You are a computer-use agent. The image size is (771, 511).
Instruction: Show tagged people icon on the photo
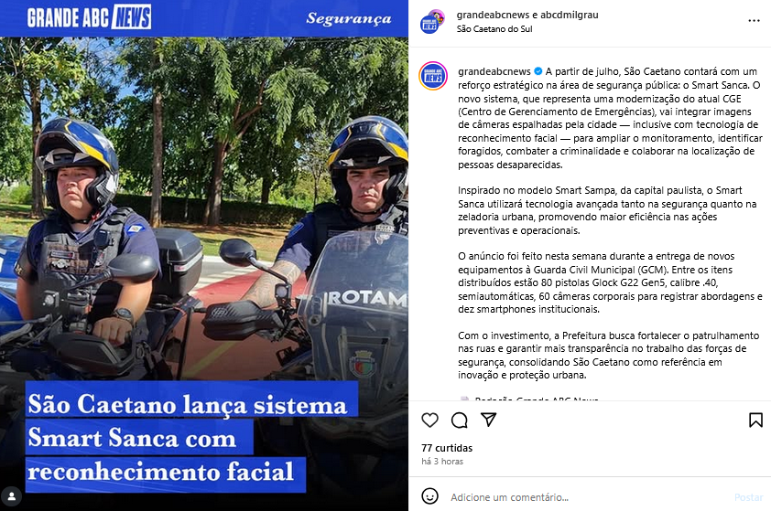pyautogui.click(x=12, y=496)
